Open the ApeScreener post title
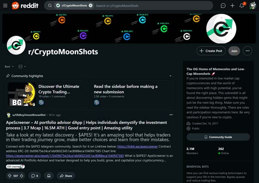The image size is (259, 183). [86, 125]
